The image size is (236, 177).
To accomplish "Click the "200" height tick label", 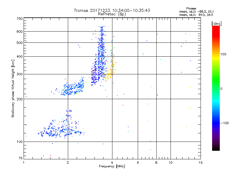I will coord(19,99).
